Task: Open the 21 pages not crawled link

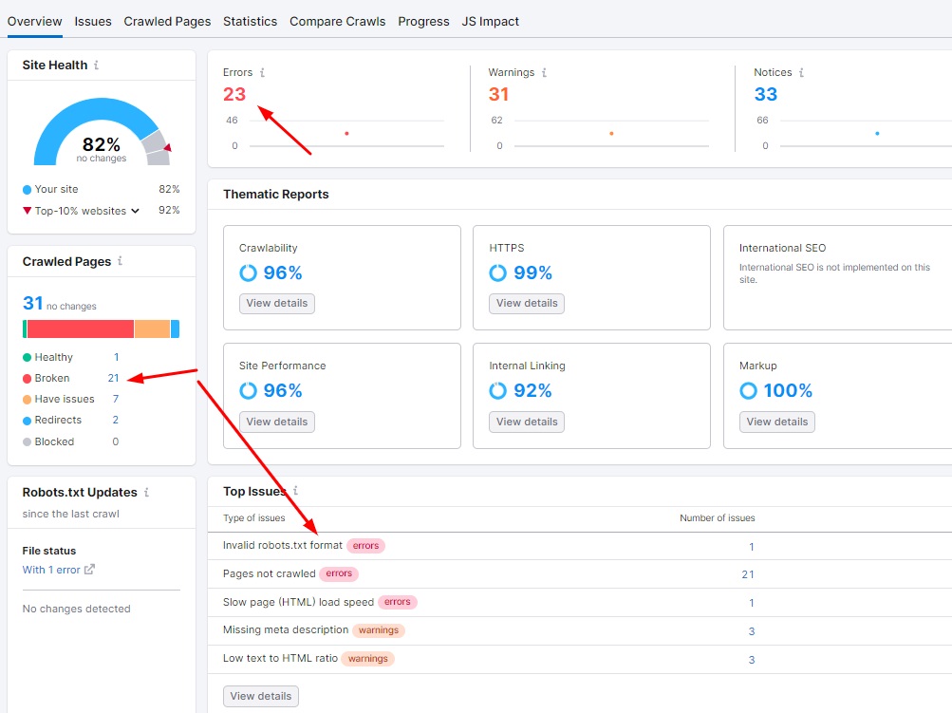Action: point(747,573)
